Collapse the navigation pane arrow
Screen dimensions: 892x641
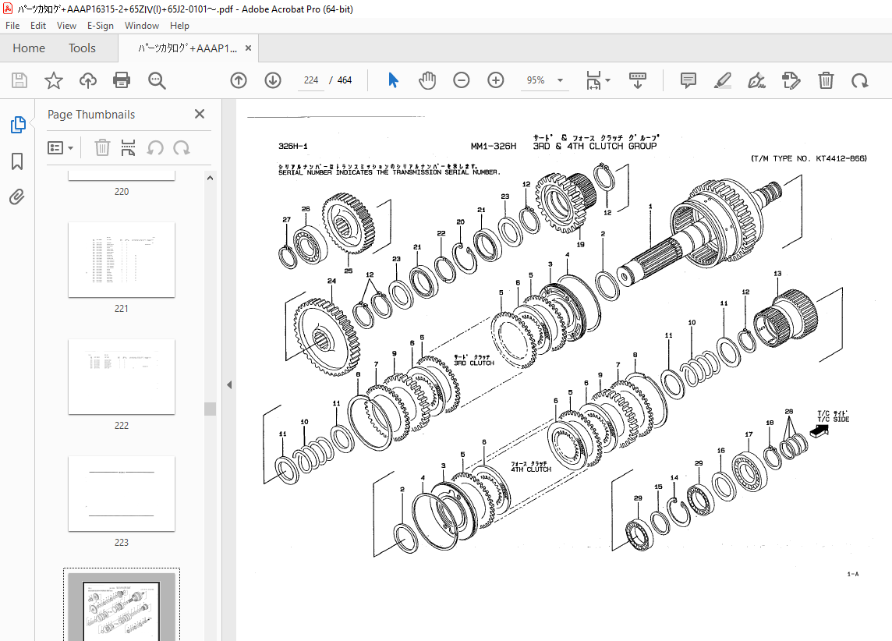pos(229,385)
